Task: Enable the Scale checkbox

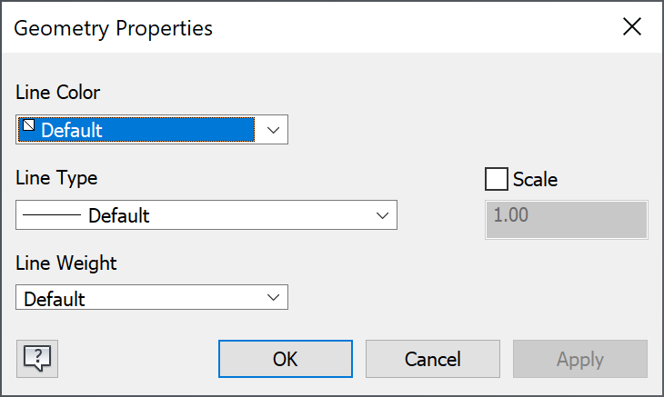Action: click(497, 179)
